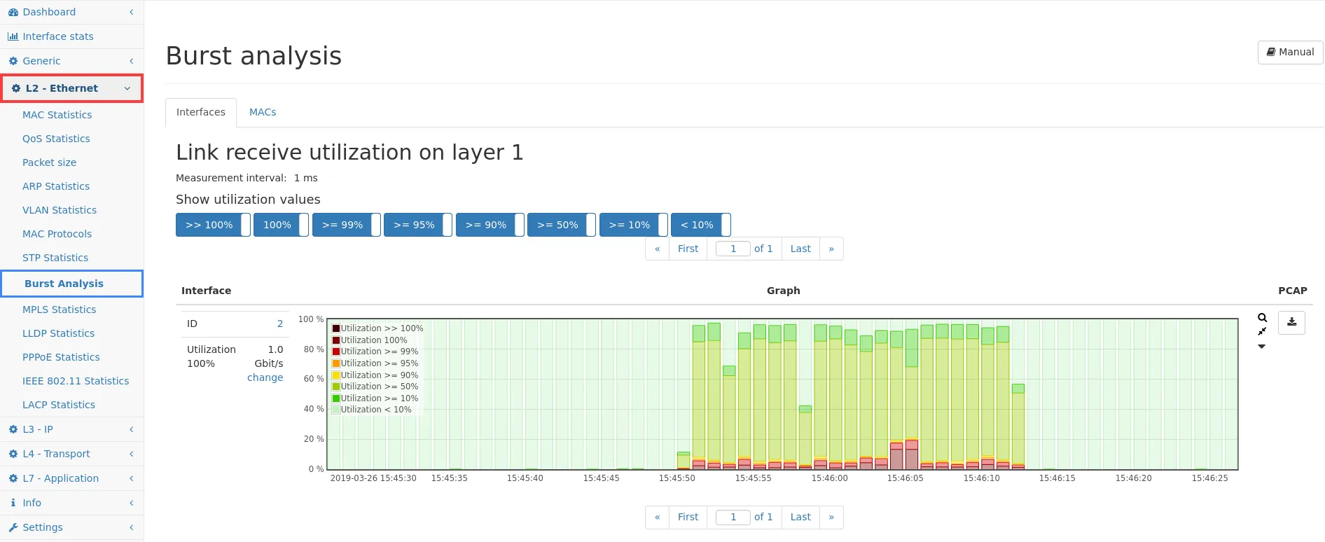
Task: Click the magnifier zoom icon beside graph
Action: click(x=1262, y=318)
